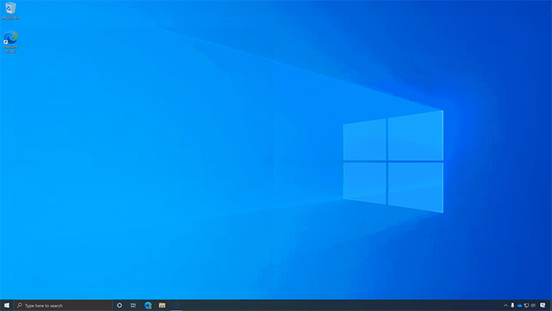
Task: Open Cortana from the taskbar circle icon
Action: (x=119, y=305)
